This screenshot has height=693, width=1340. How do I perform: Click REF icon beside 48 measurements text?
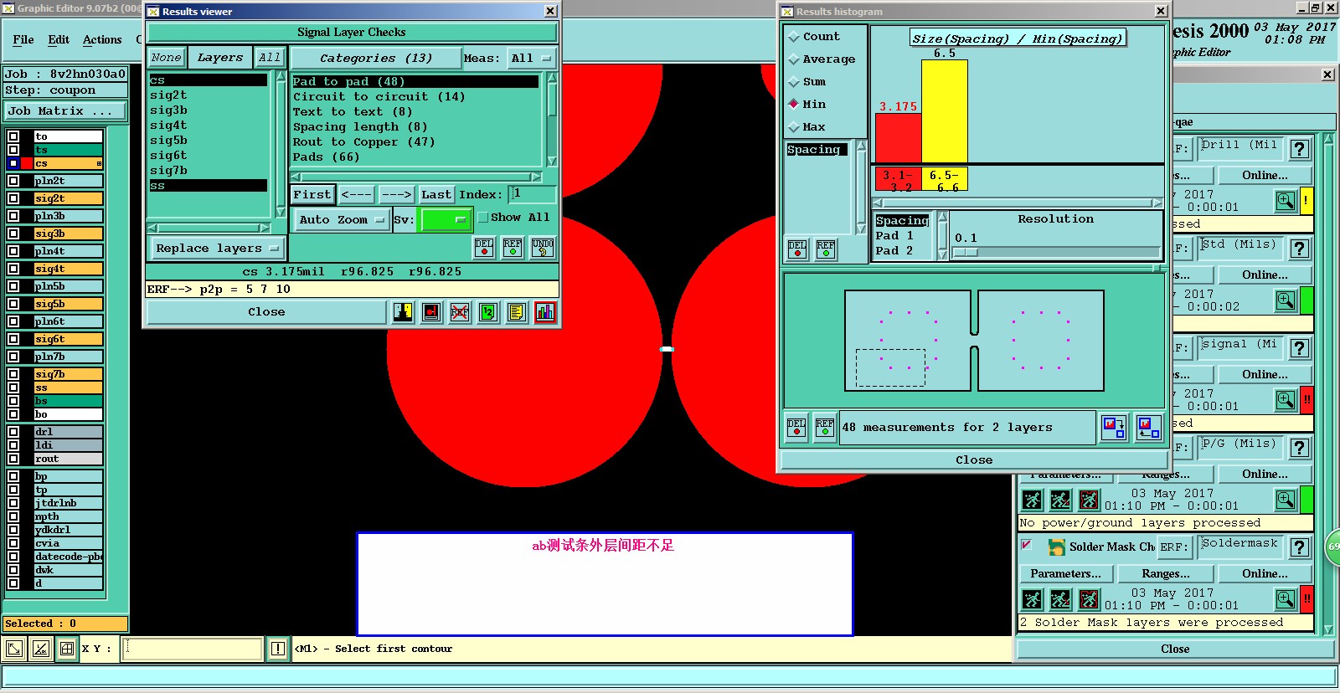pos(825,428)
